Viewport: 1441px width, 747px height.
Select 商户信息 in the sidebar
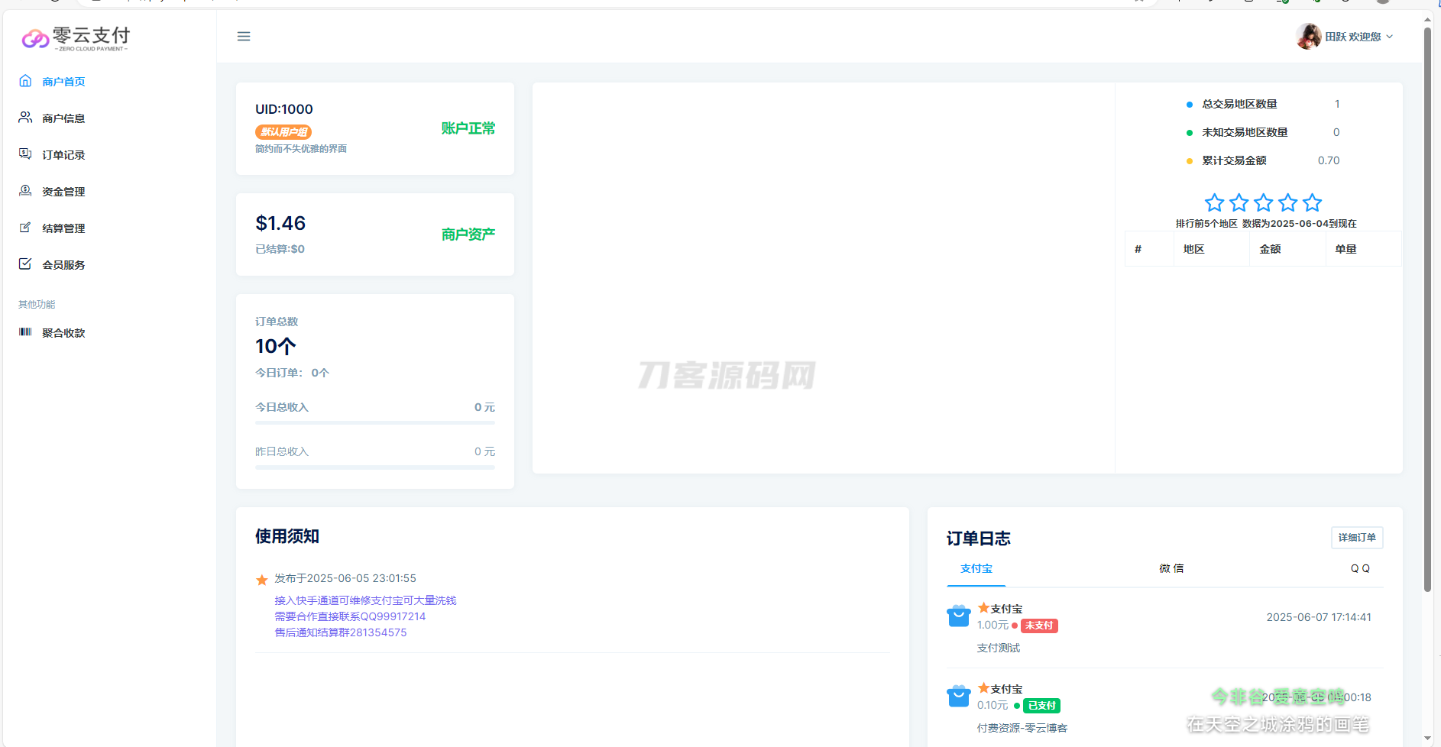coord(63,117)
